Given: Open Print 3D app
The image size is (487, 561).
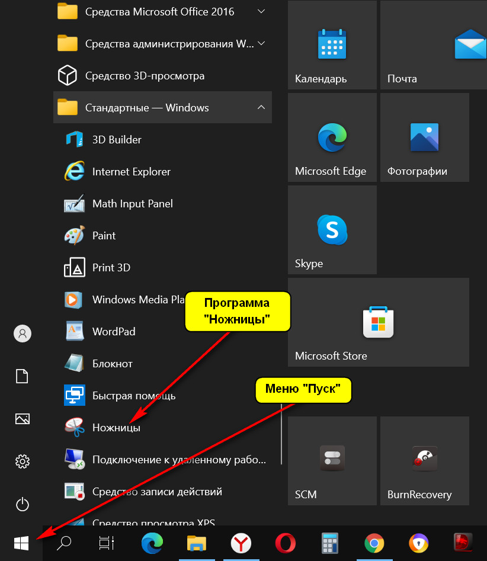Looking at the screenshot, I should (162, 268).
